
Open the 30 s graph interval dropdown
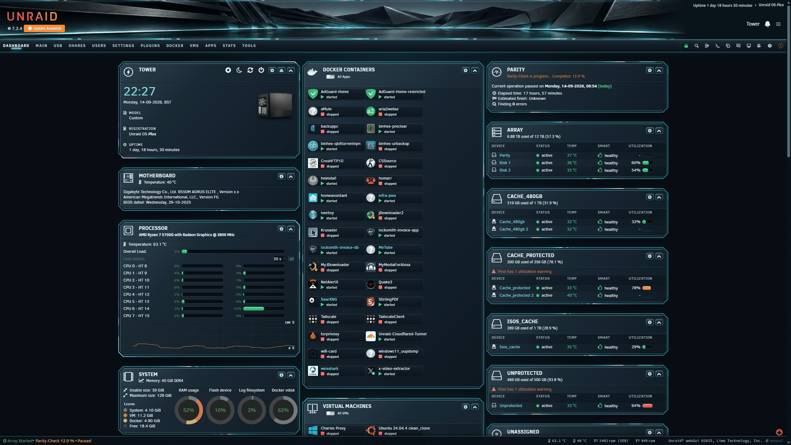tap(279, 259)
